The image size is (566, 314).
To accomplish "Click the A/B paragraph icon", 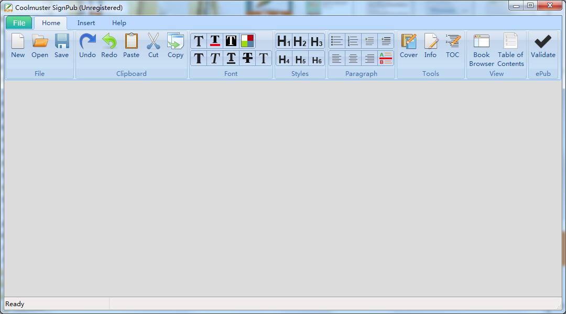I will [x=386, y=58].
